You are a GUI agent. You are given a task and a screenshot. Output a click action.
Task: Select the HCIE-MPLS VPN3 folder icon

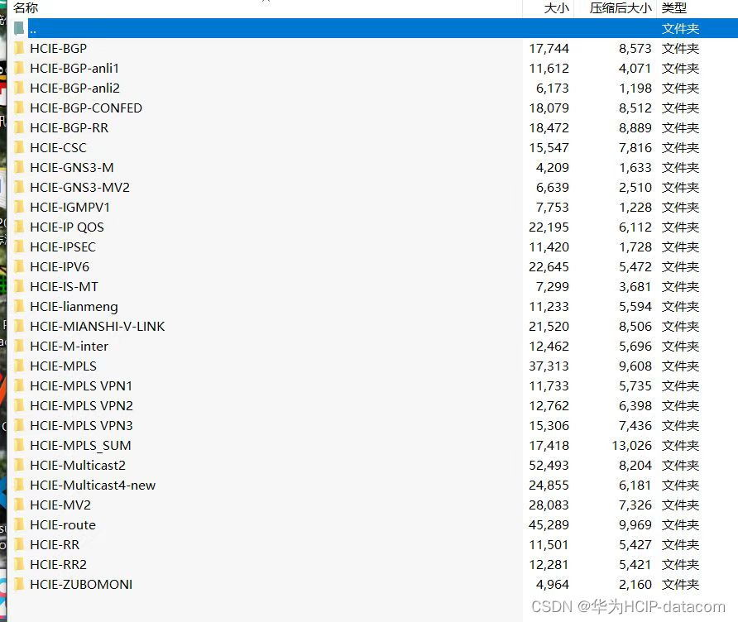[19, 425]
